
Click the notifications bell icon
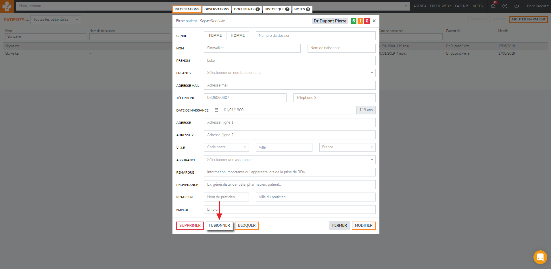click(x=493, y=6)
